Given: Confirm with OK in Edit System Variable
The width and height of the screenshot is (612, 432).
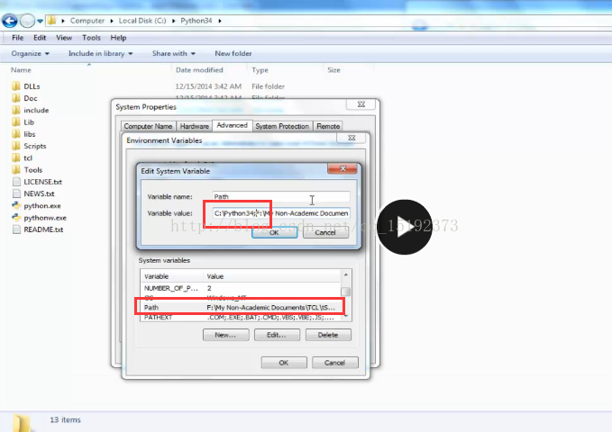Looking at the screenshot, I should pos(274,233).
